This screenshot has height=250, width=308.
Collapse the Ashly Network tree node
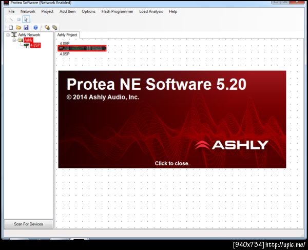tap(8, 35)
